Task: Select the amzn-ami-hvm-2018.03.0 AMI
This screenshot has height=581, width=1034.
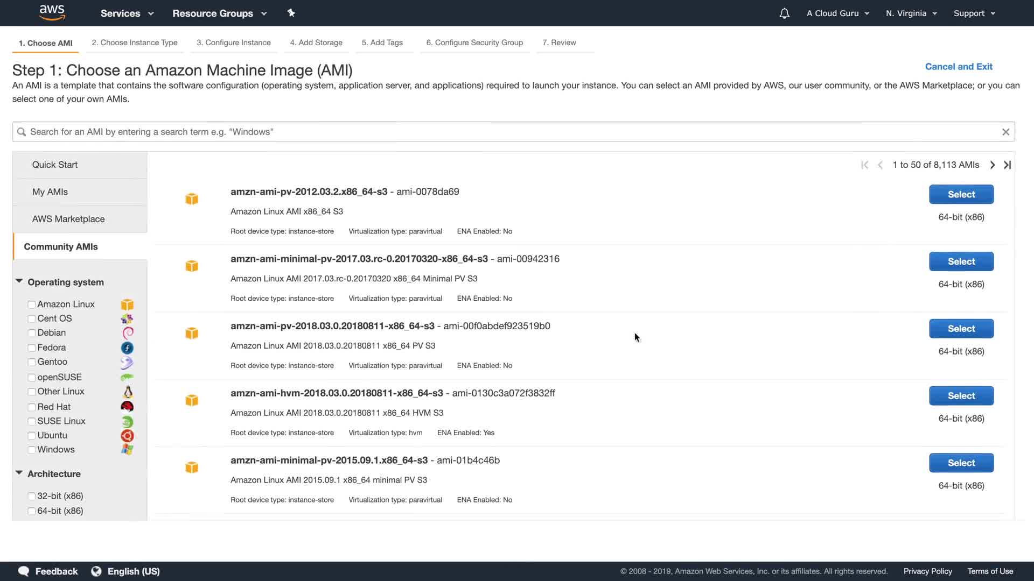Action: click(x=961, y=396)
